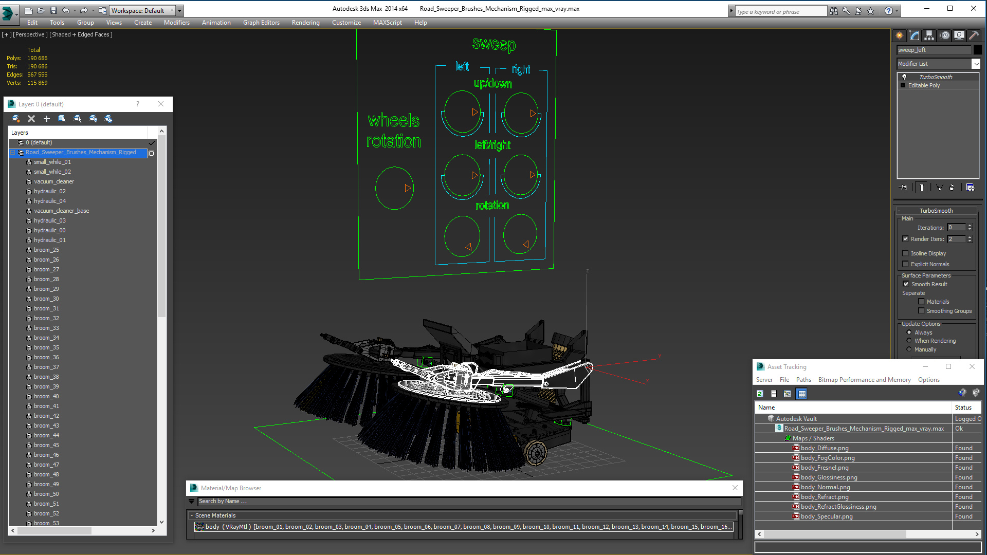Viewport: 987px width, 555px height.
Task: Click the Search by Name field in Material Browser
Action: (469, 501)
